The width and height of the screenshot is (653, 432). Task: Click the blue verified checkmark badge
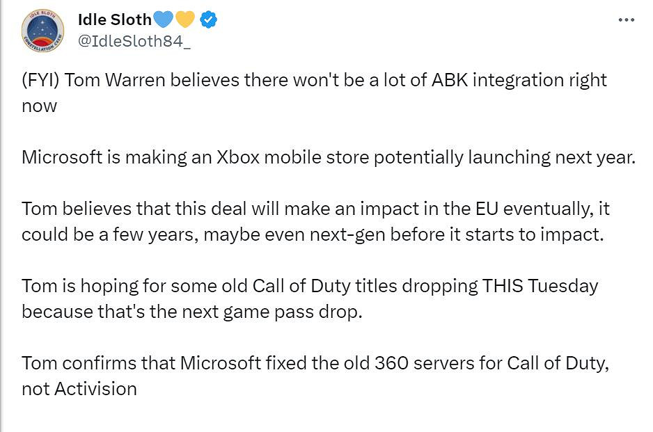click(x=209, y=21)
